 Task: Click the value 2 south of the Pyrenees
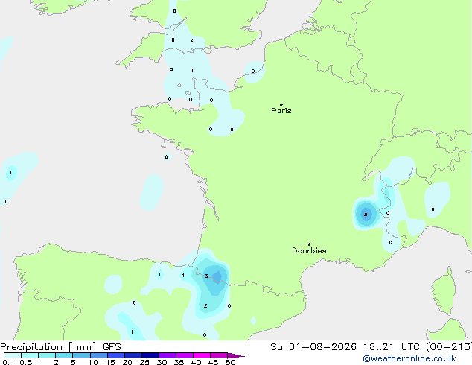point(205,305)
